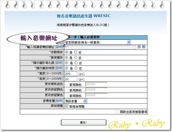Click the width field showing 200

(x=71, y=74)
